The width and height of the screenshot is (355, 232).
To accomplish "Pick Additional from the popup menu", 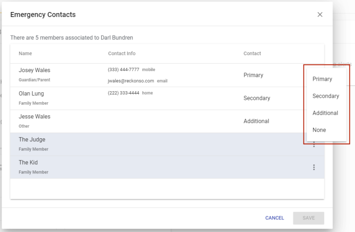I will coord(325,113).
